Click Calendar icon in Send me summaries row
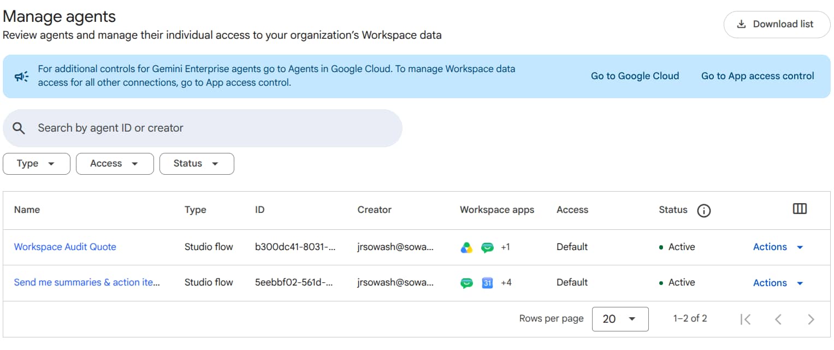 (487, 283)
